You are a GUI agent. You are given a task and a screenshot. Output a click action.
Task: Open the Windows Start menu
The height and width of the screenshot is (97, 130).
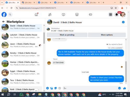coord(3,94)
